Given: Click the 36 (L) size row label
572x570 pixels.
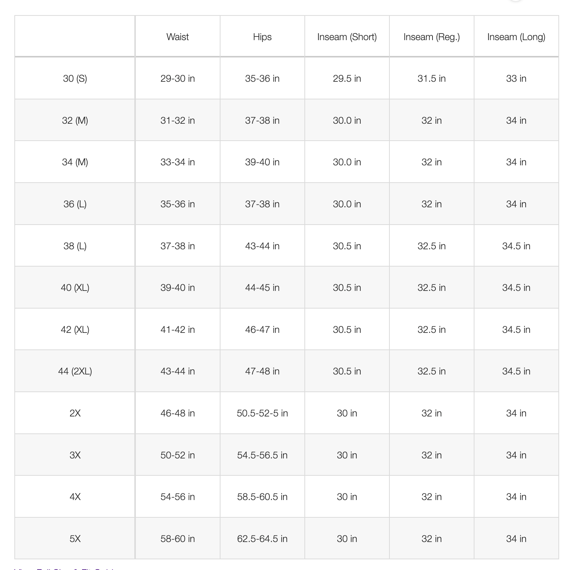Looking at the screenshot, I should [75, 204].
